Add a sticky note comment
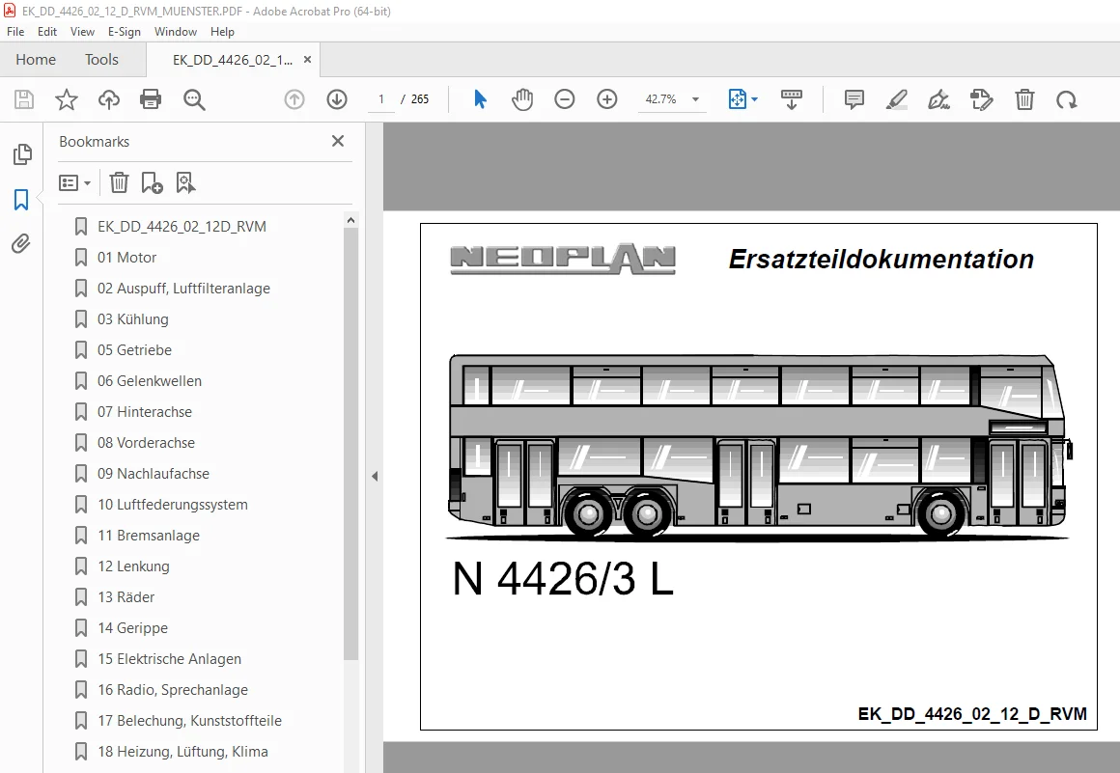The width and height of the screenshot is (1120, 773). tap(854, 99)
